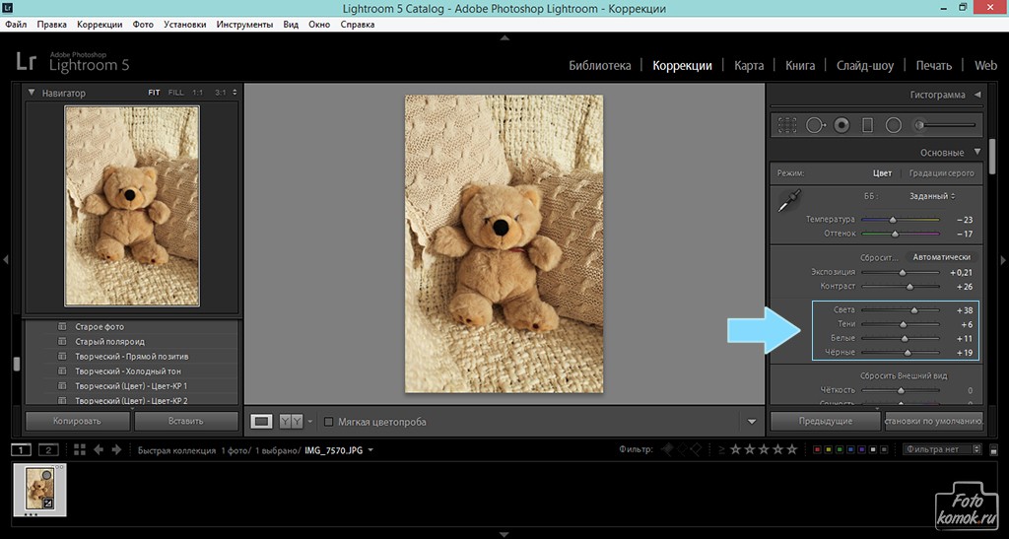The image size is (1009, 539).
Task: Click the Navigator preview image
Action: click(x=132, y=206)
